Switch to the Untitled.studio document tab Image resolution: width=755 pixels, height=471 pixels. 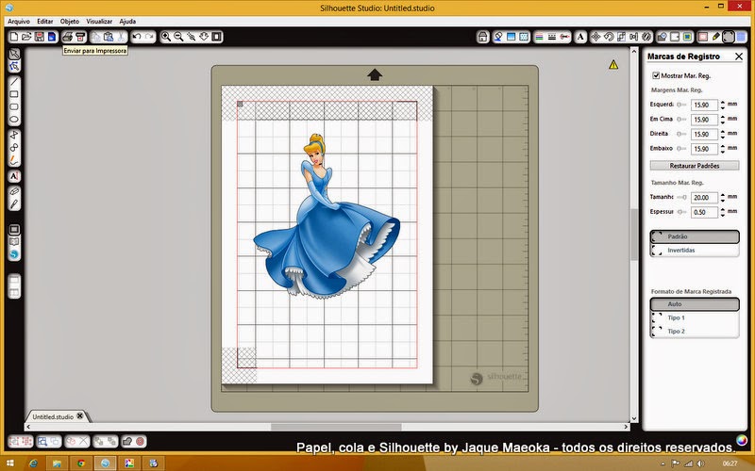coord(53,416)
